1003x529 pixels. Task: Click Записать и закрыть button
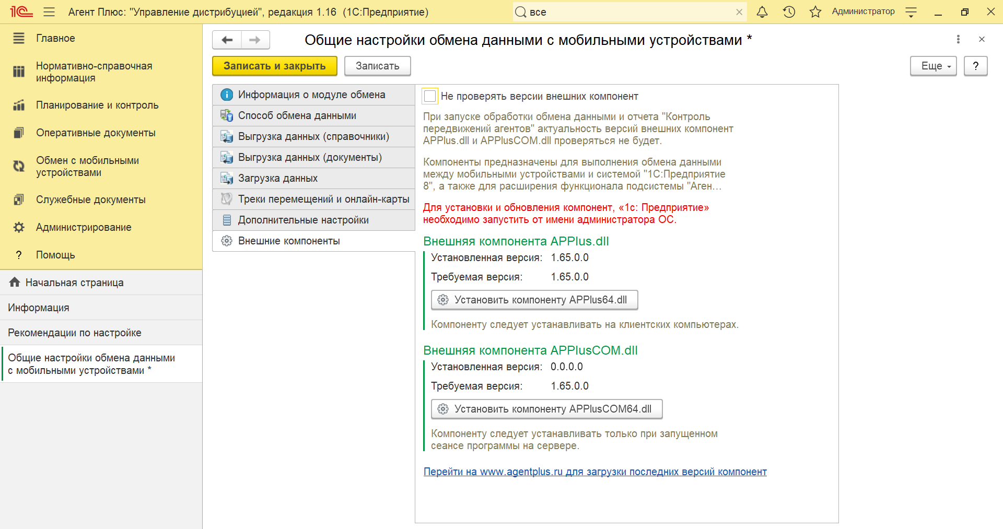point(275,66)
